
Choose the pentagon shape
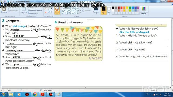[68, 11]
